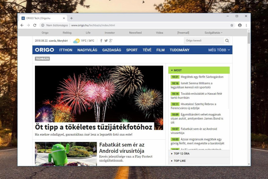This screenshot has height=179, width=268.
Task: Select GAZDASÁG in the navigation menu
Action: pos(112,50)
